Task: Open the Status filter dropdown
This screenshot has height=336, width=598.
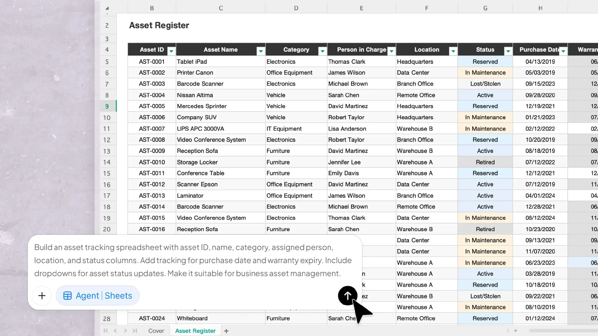Action: [508, 51]
